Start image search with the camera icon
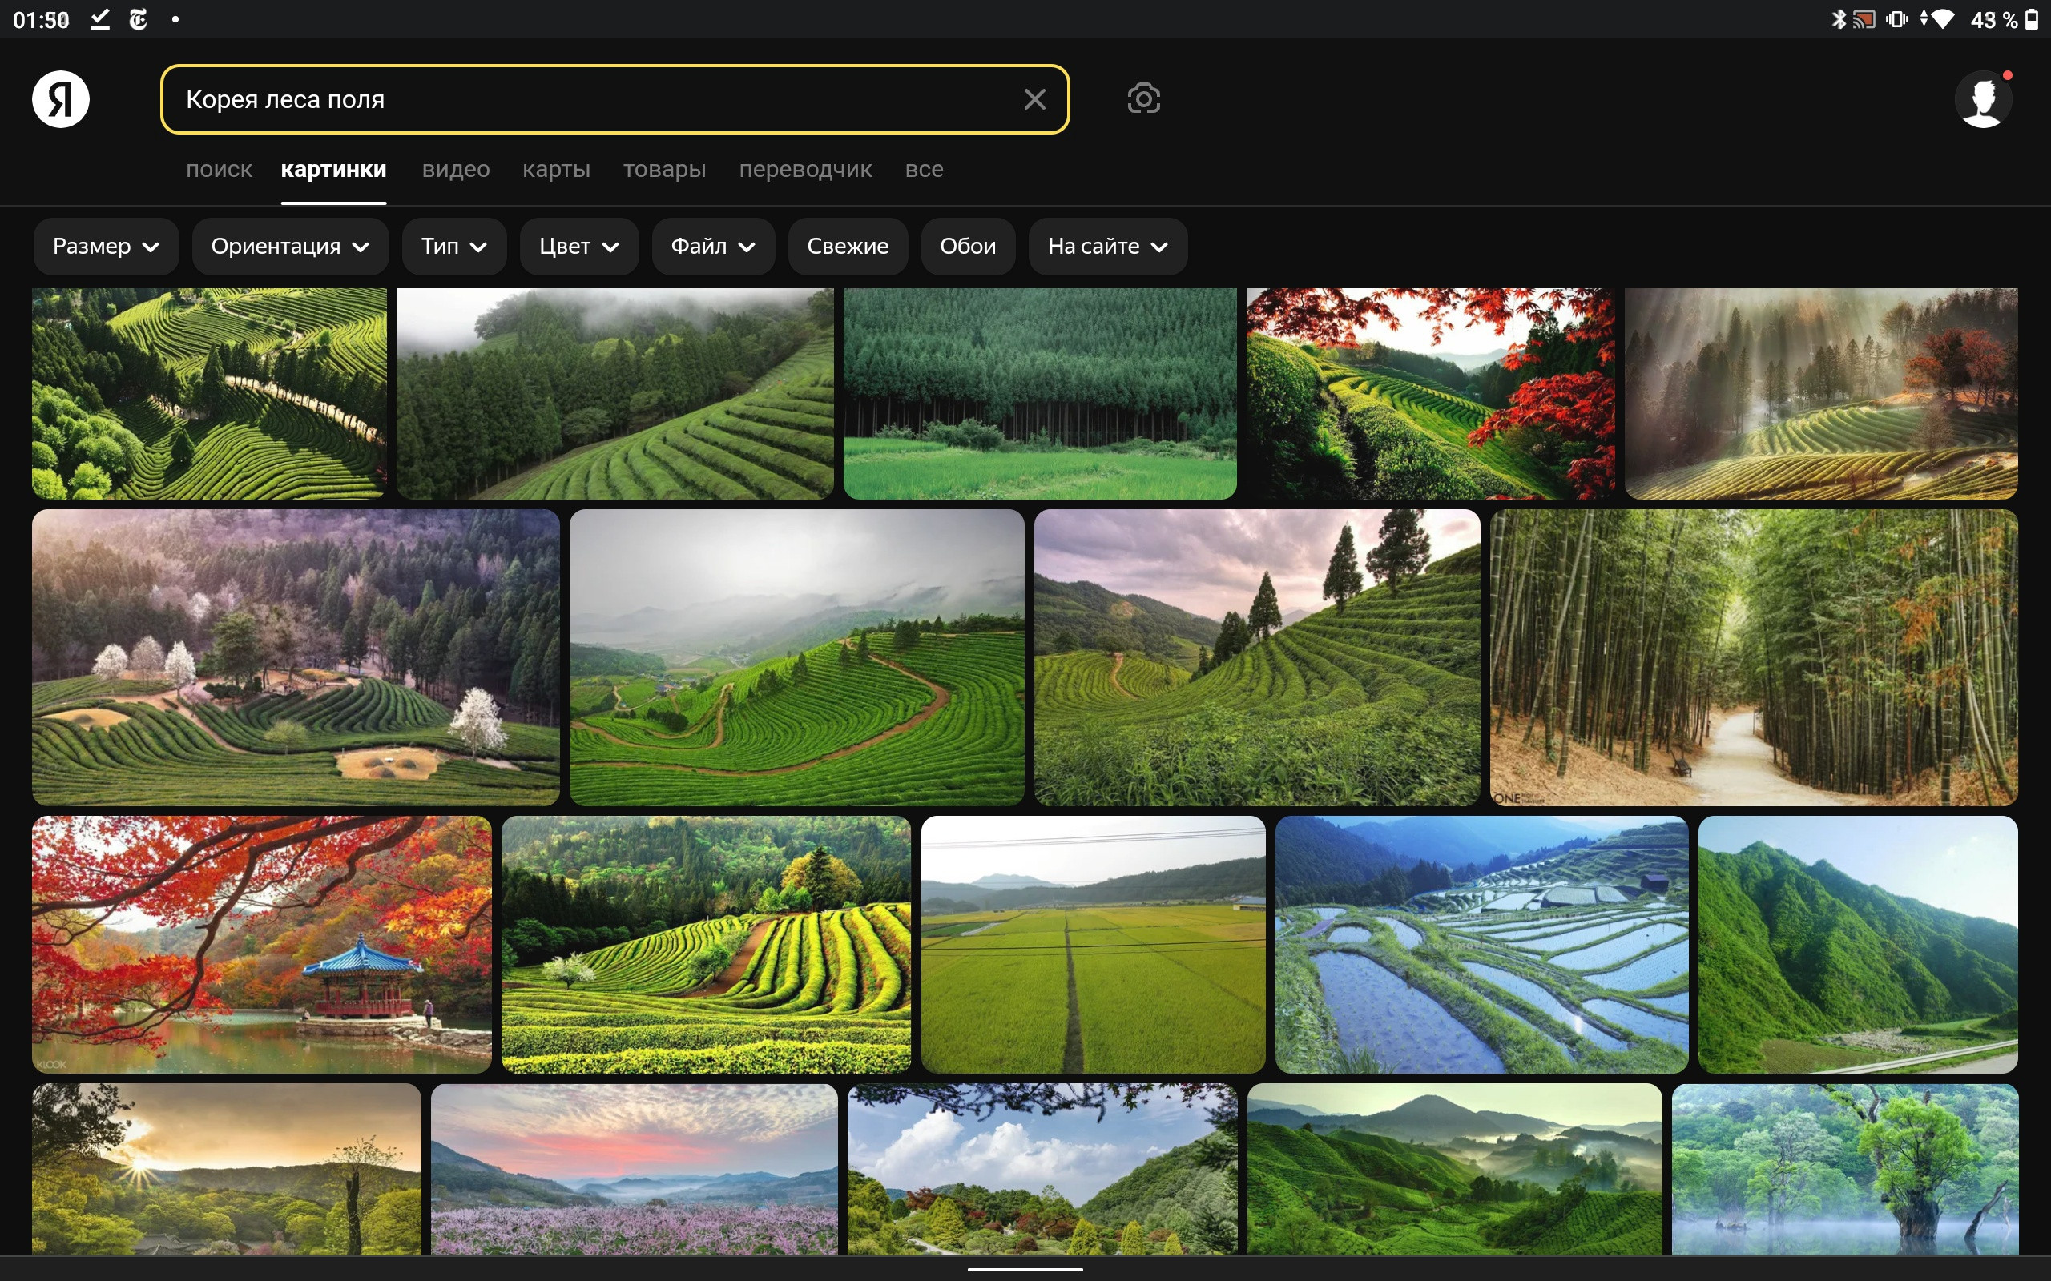 pos(1143,99)
